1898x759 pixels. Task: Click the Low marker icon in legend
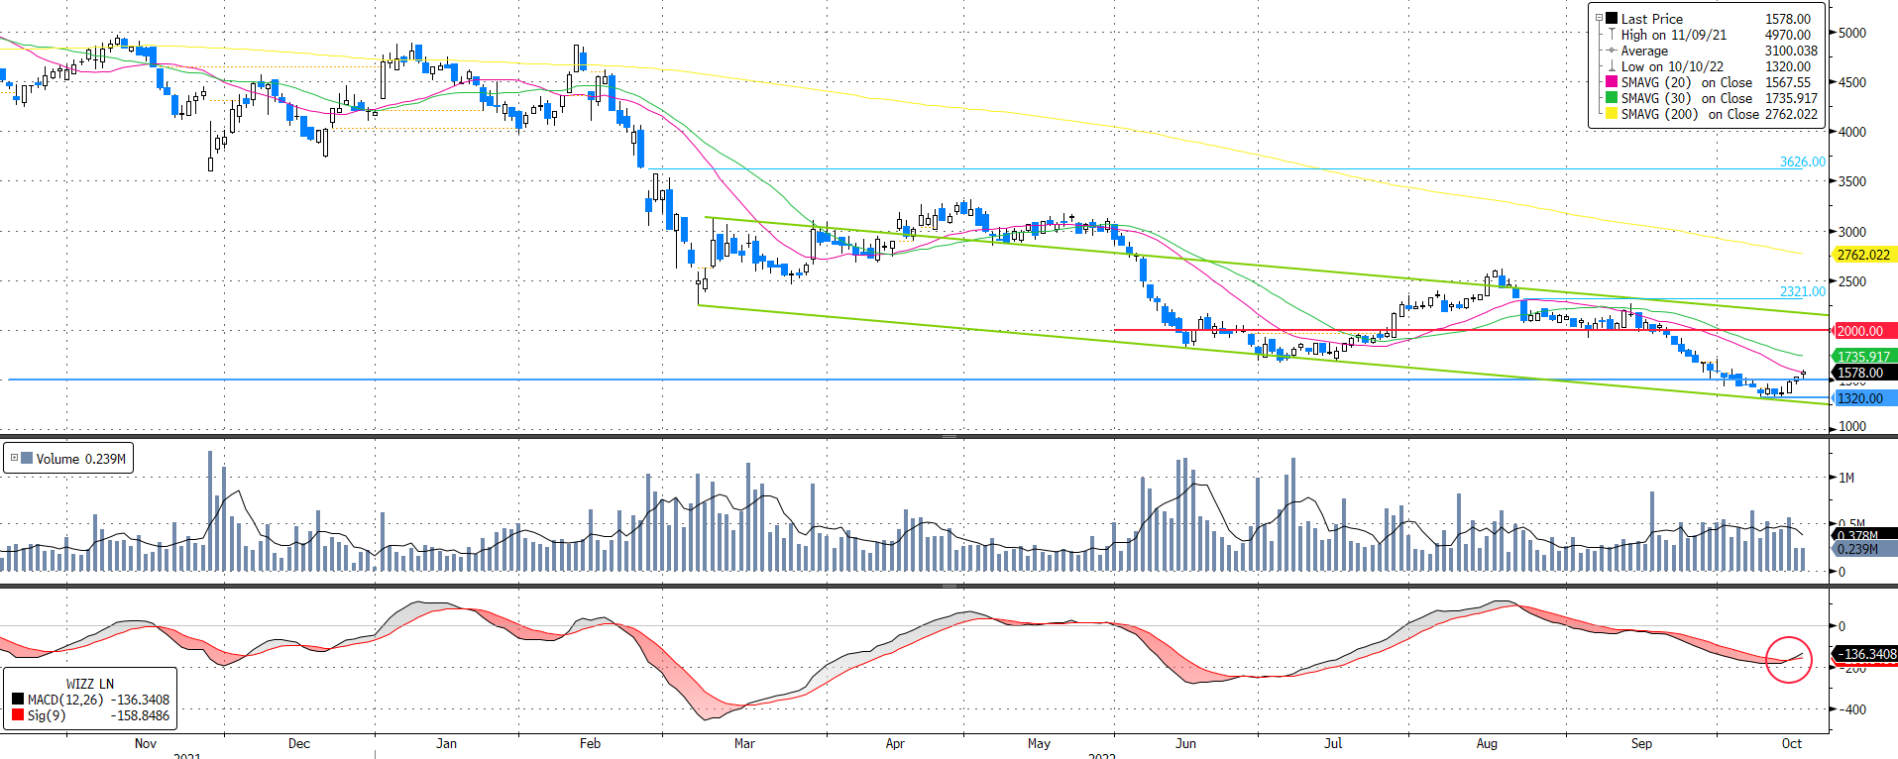point(1612,66)
